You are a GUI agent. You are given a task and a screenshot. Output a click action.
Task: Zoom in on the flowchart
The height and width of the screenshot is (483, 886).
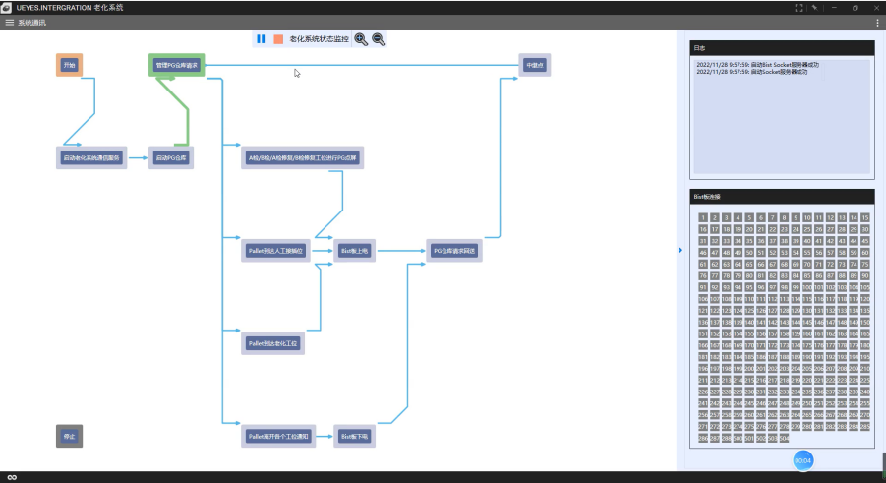(361, 39)
